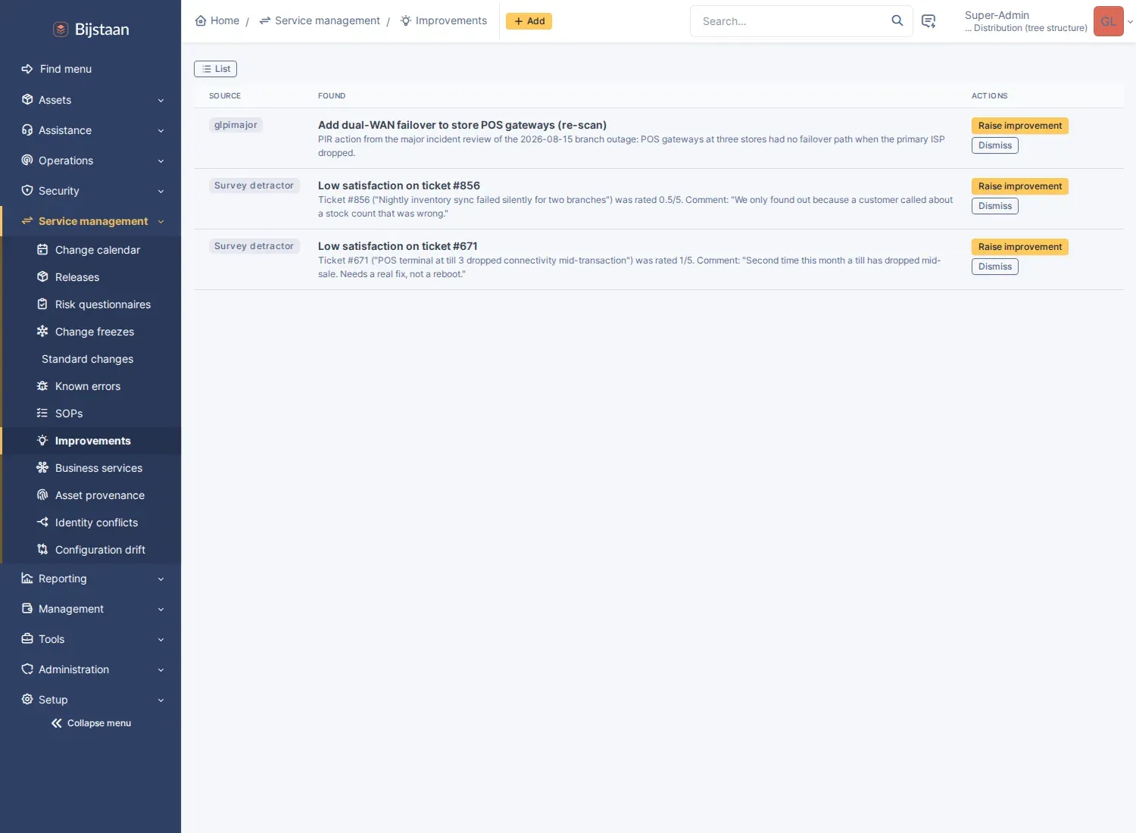This screenshot has width=1136, height=833.
Task: Click the Improvements lightbulb icon in sidebar
Action: (x=42, y=440)
